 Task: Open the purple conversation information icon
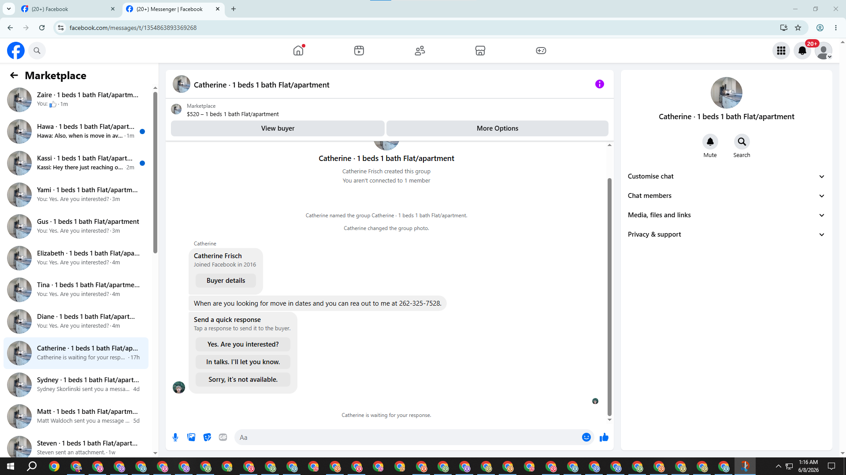600,84
